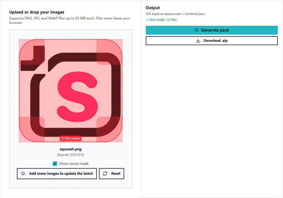This screenshot has width=283, height=198.
Task: Click the circular arrows Reset icon
Action: 105,174
